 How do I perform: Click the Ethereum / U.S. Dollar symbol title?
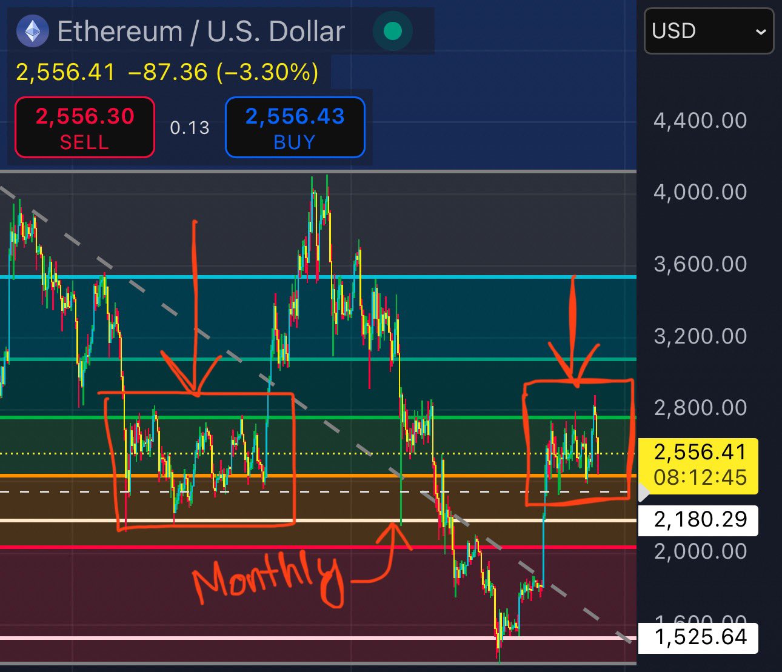(x=201, y=32)
